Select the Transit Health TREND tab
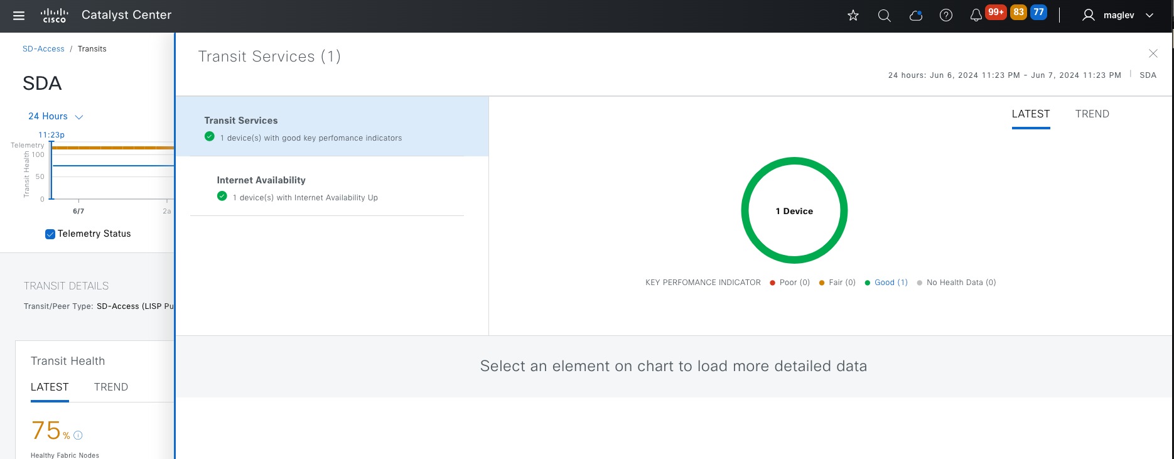Viewport: 1174px width, 459px height. pyautogui.click(x=110, y=387)
